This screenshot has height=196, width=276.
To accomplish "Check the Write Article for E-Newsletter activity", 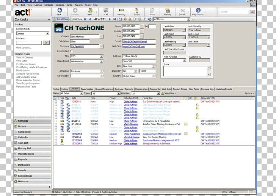I will pos(56,121).
